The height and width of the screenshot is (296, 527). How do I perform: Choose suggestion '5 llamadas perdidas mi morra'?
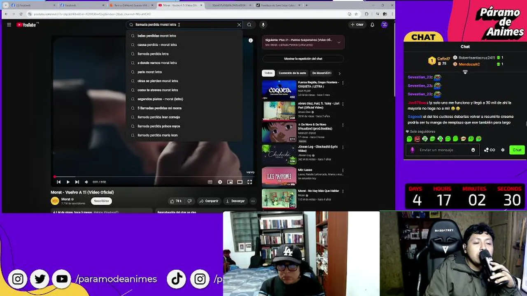point(184,108)
